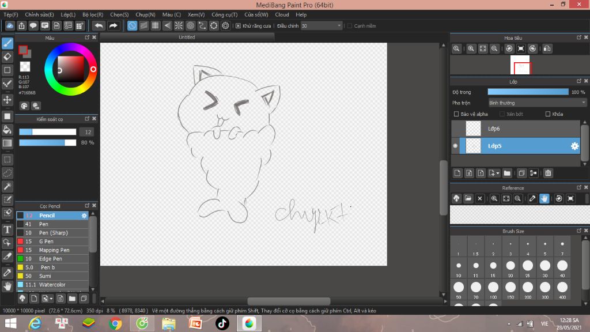Save drawing to cloud
590x332 pixels.
(x=10, y=25)
